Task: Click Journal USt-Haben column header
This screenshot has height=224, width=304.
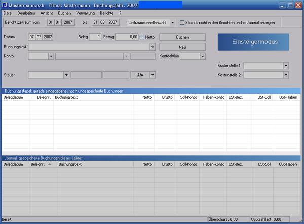Action: 286,164
